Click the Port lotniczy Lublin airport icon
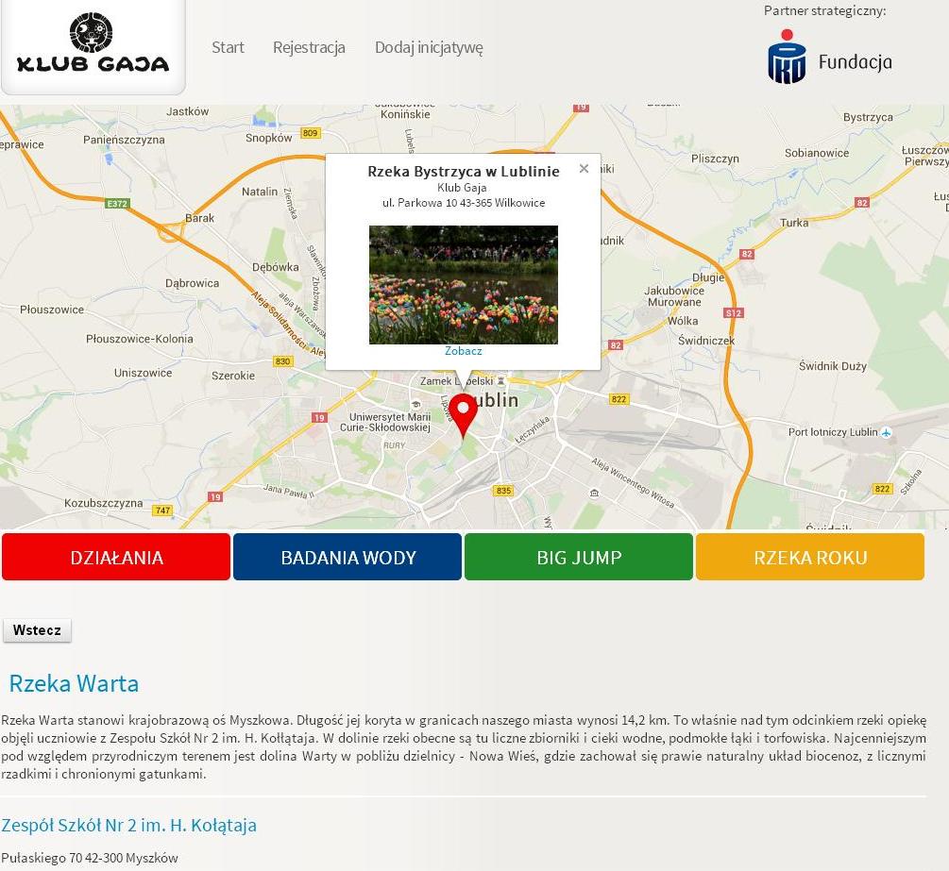949x871 pixels. coord(887,432)
